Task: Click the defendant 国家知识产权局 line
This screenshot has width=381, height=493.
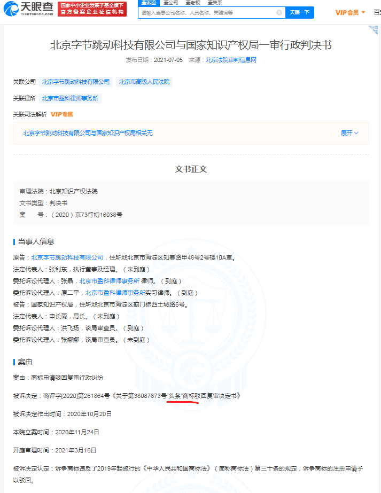Action: coord(100,304)
